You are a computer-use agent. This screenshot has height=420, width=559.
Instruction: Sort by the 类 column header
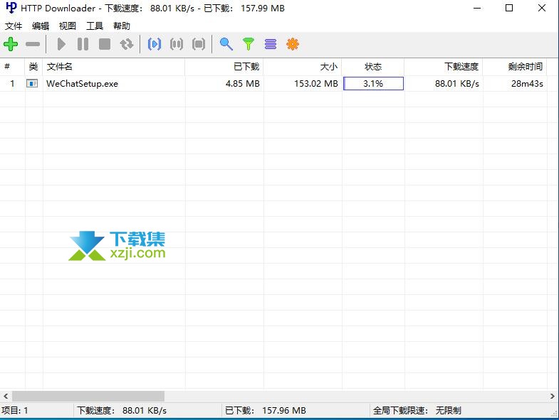pos(34,67)
